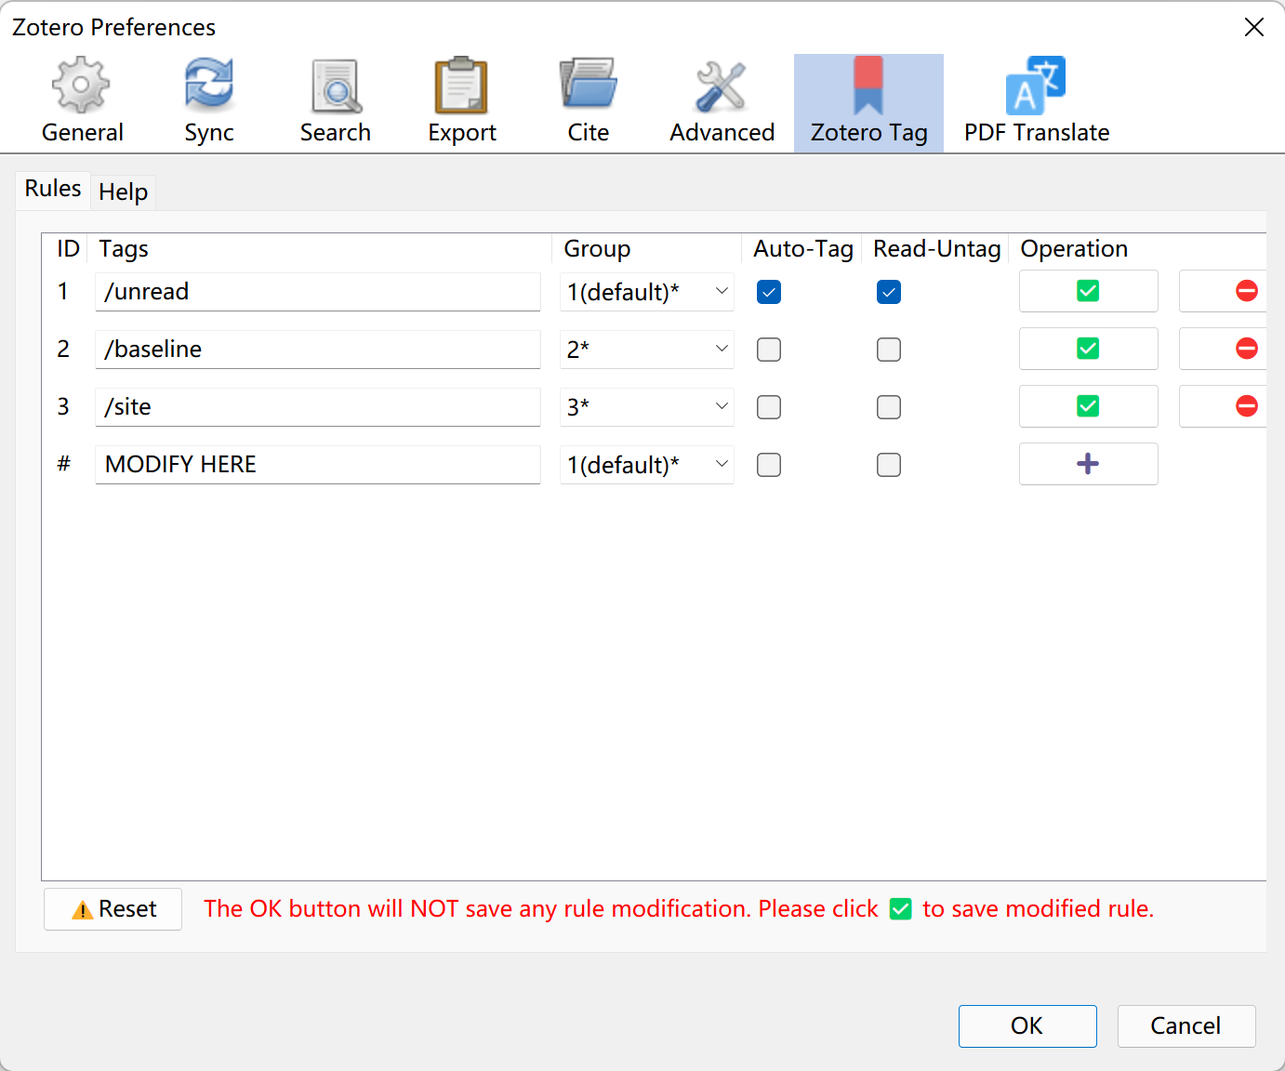Switch to the Rules tab

tap(53, 189)
